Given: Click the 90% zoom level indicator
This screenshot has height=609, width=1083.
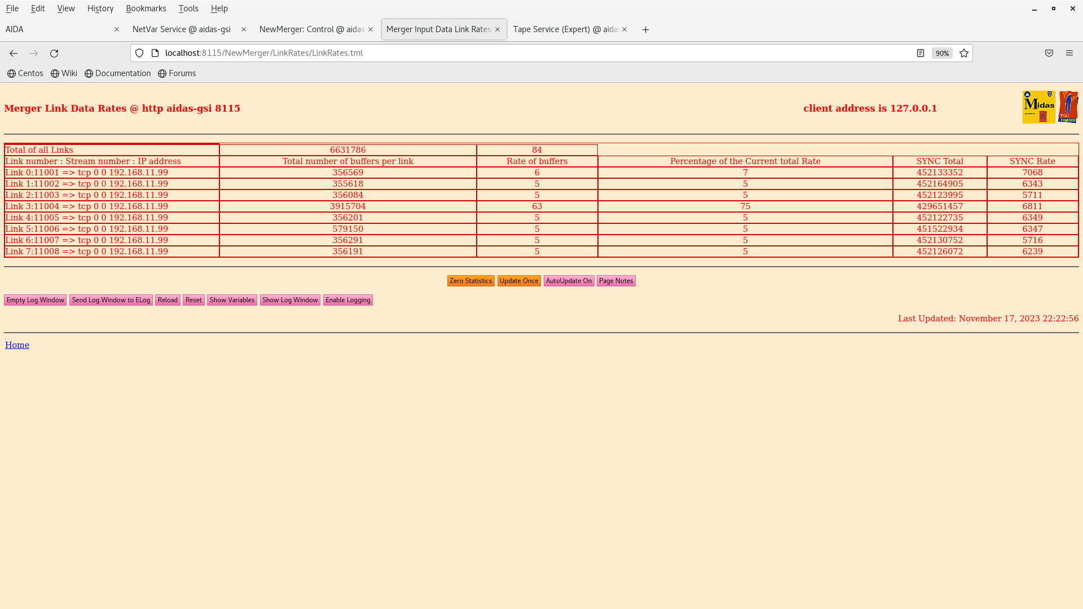Looking at the screenshot, I should point(942,53).
